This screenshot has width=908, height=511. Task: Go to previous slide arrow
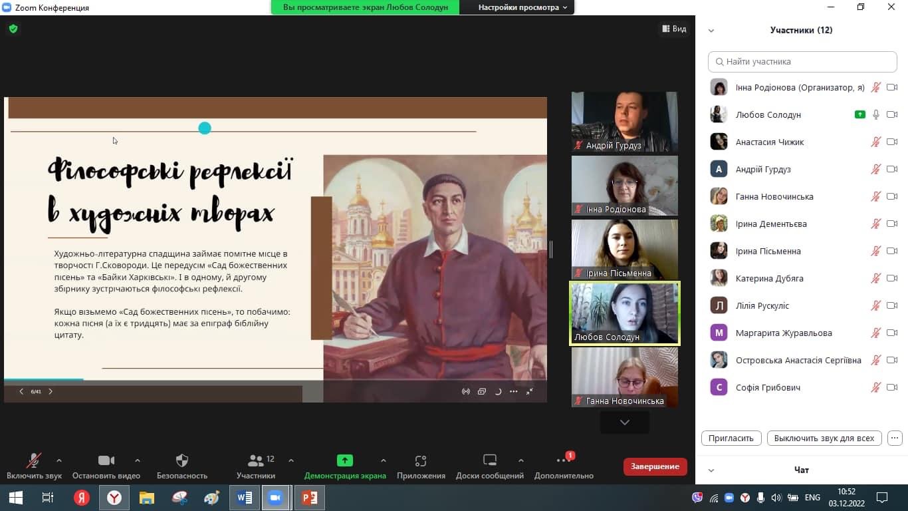tap(21, 391)
